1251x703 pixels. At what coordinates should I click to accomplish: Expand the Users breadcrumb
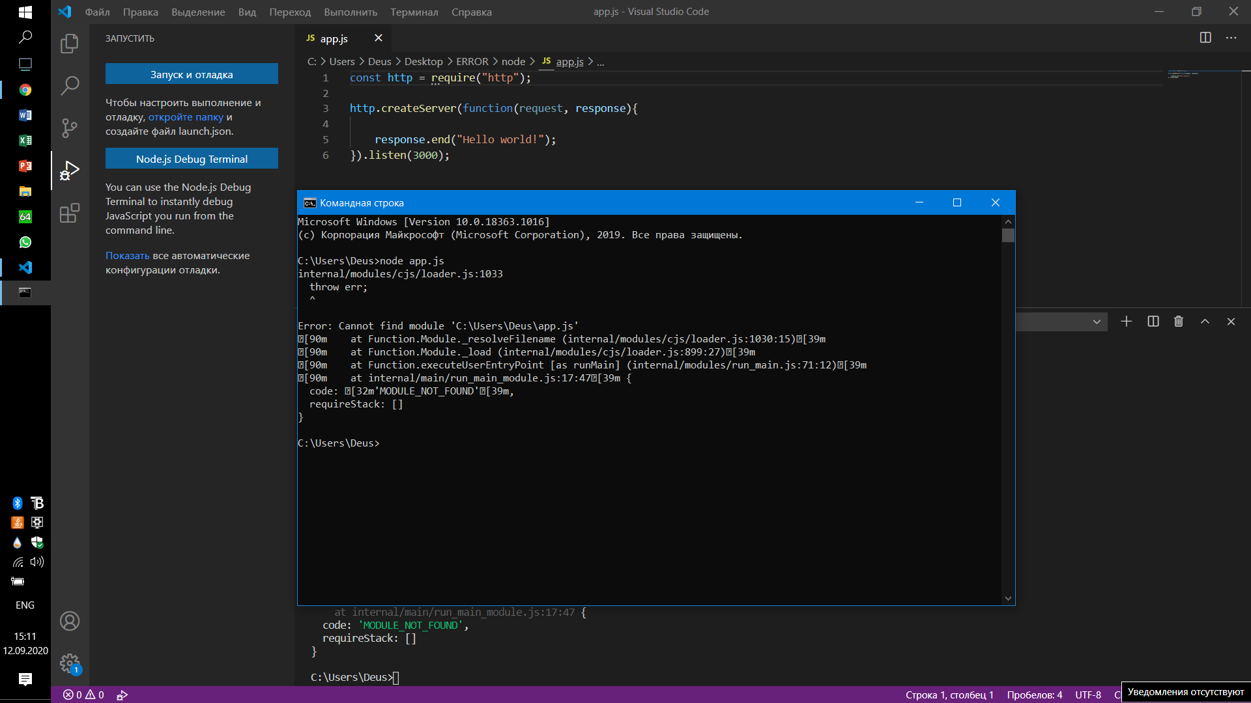(342, 62)
